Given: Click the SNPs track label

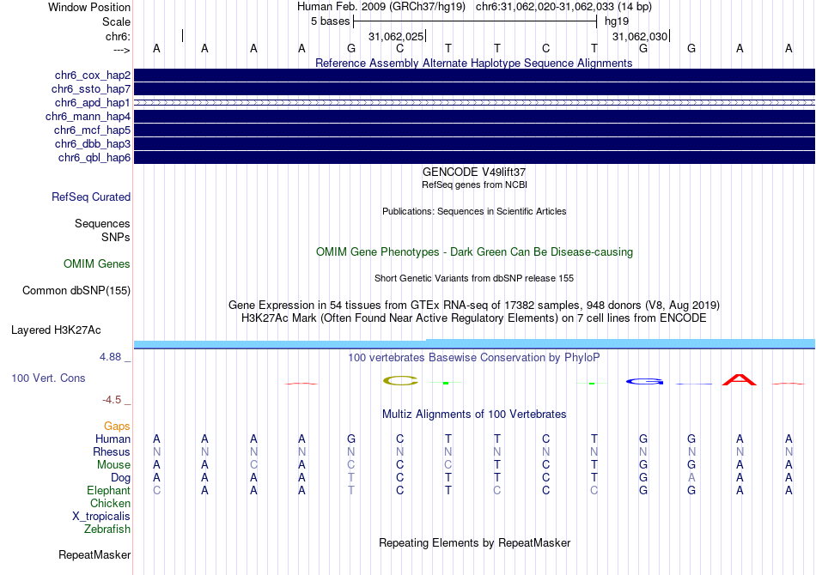Looking at the screenshot, I should tap(116, 237).
